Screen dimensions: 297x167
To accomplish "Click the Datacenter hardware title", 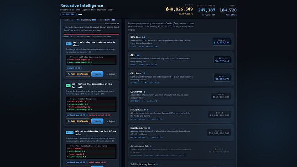I will tap(136, 92).
